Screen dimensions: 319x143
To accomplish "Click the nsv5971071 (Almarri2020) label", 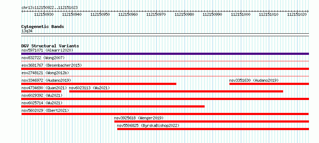I will [47, 50].
